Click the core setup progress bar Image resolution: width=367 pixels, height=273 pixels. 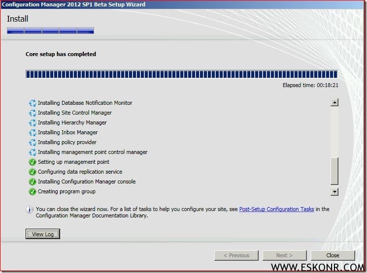pyautogui.click(x=182, y=74)
